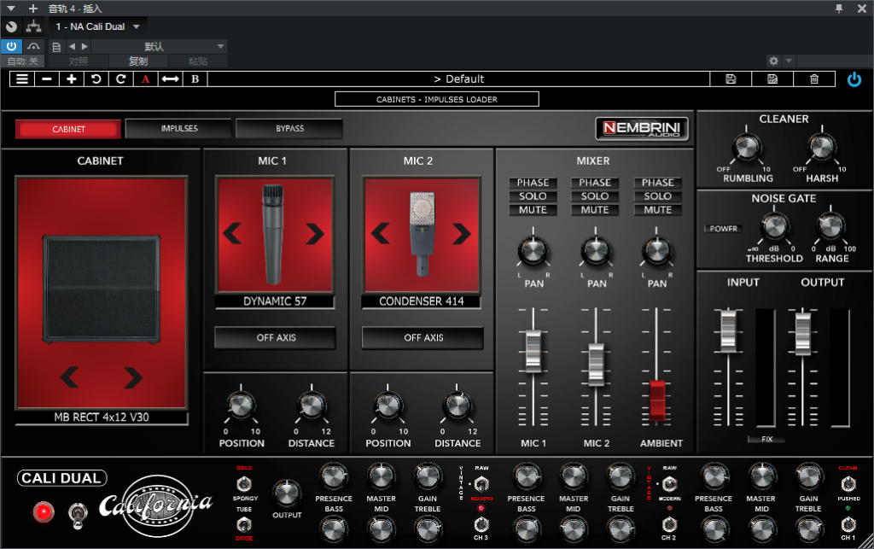
Task: Open the dropdown arrow beside the gear icon
Action: pos(788,61)
